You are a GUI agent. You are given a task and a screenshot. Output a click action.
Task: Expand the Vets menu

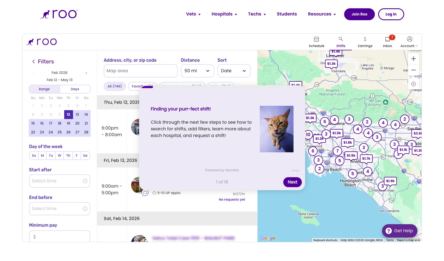[x=193, y=14]
